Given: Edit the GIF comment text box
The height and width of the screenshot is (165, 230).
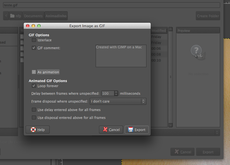Looking at the screenshot, I should [x=121, y=56].
